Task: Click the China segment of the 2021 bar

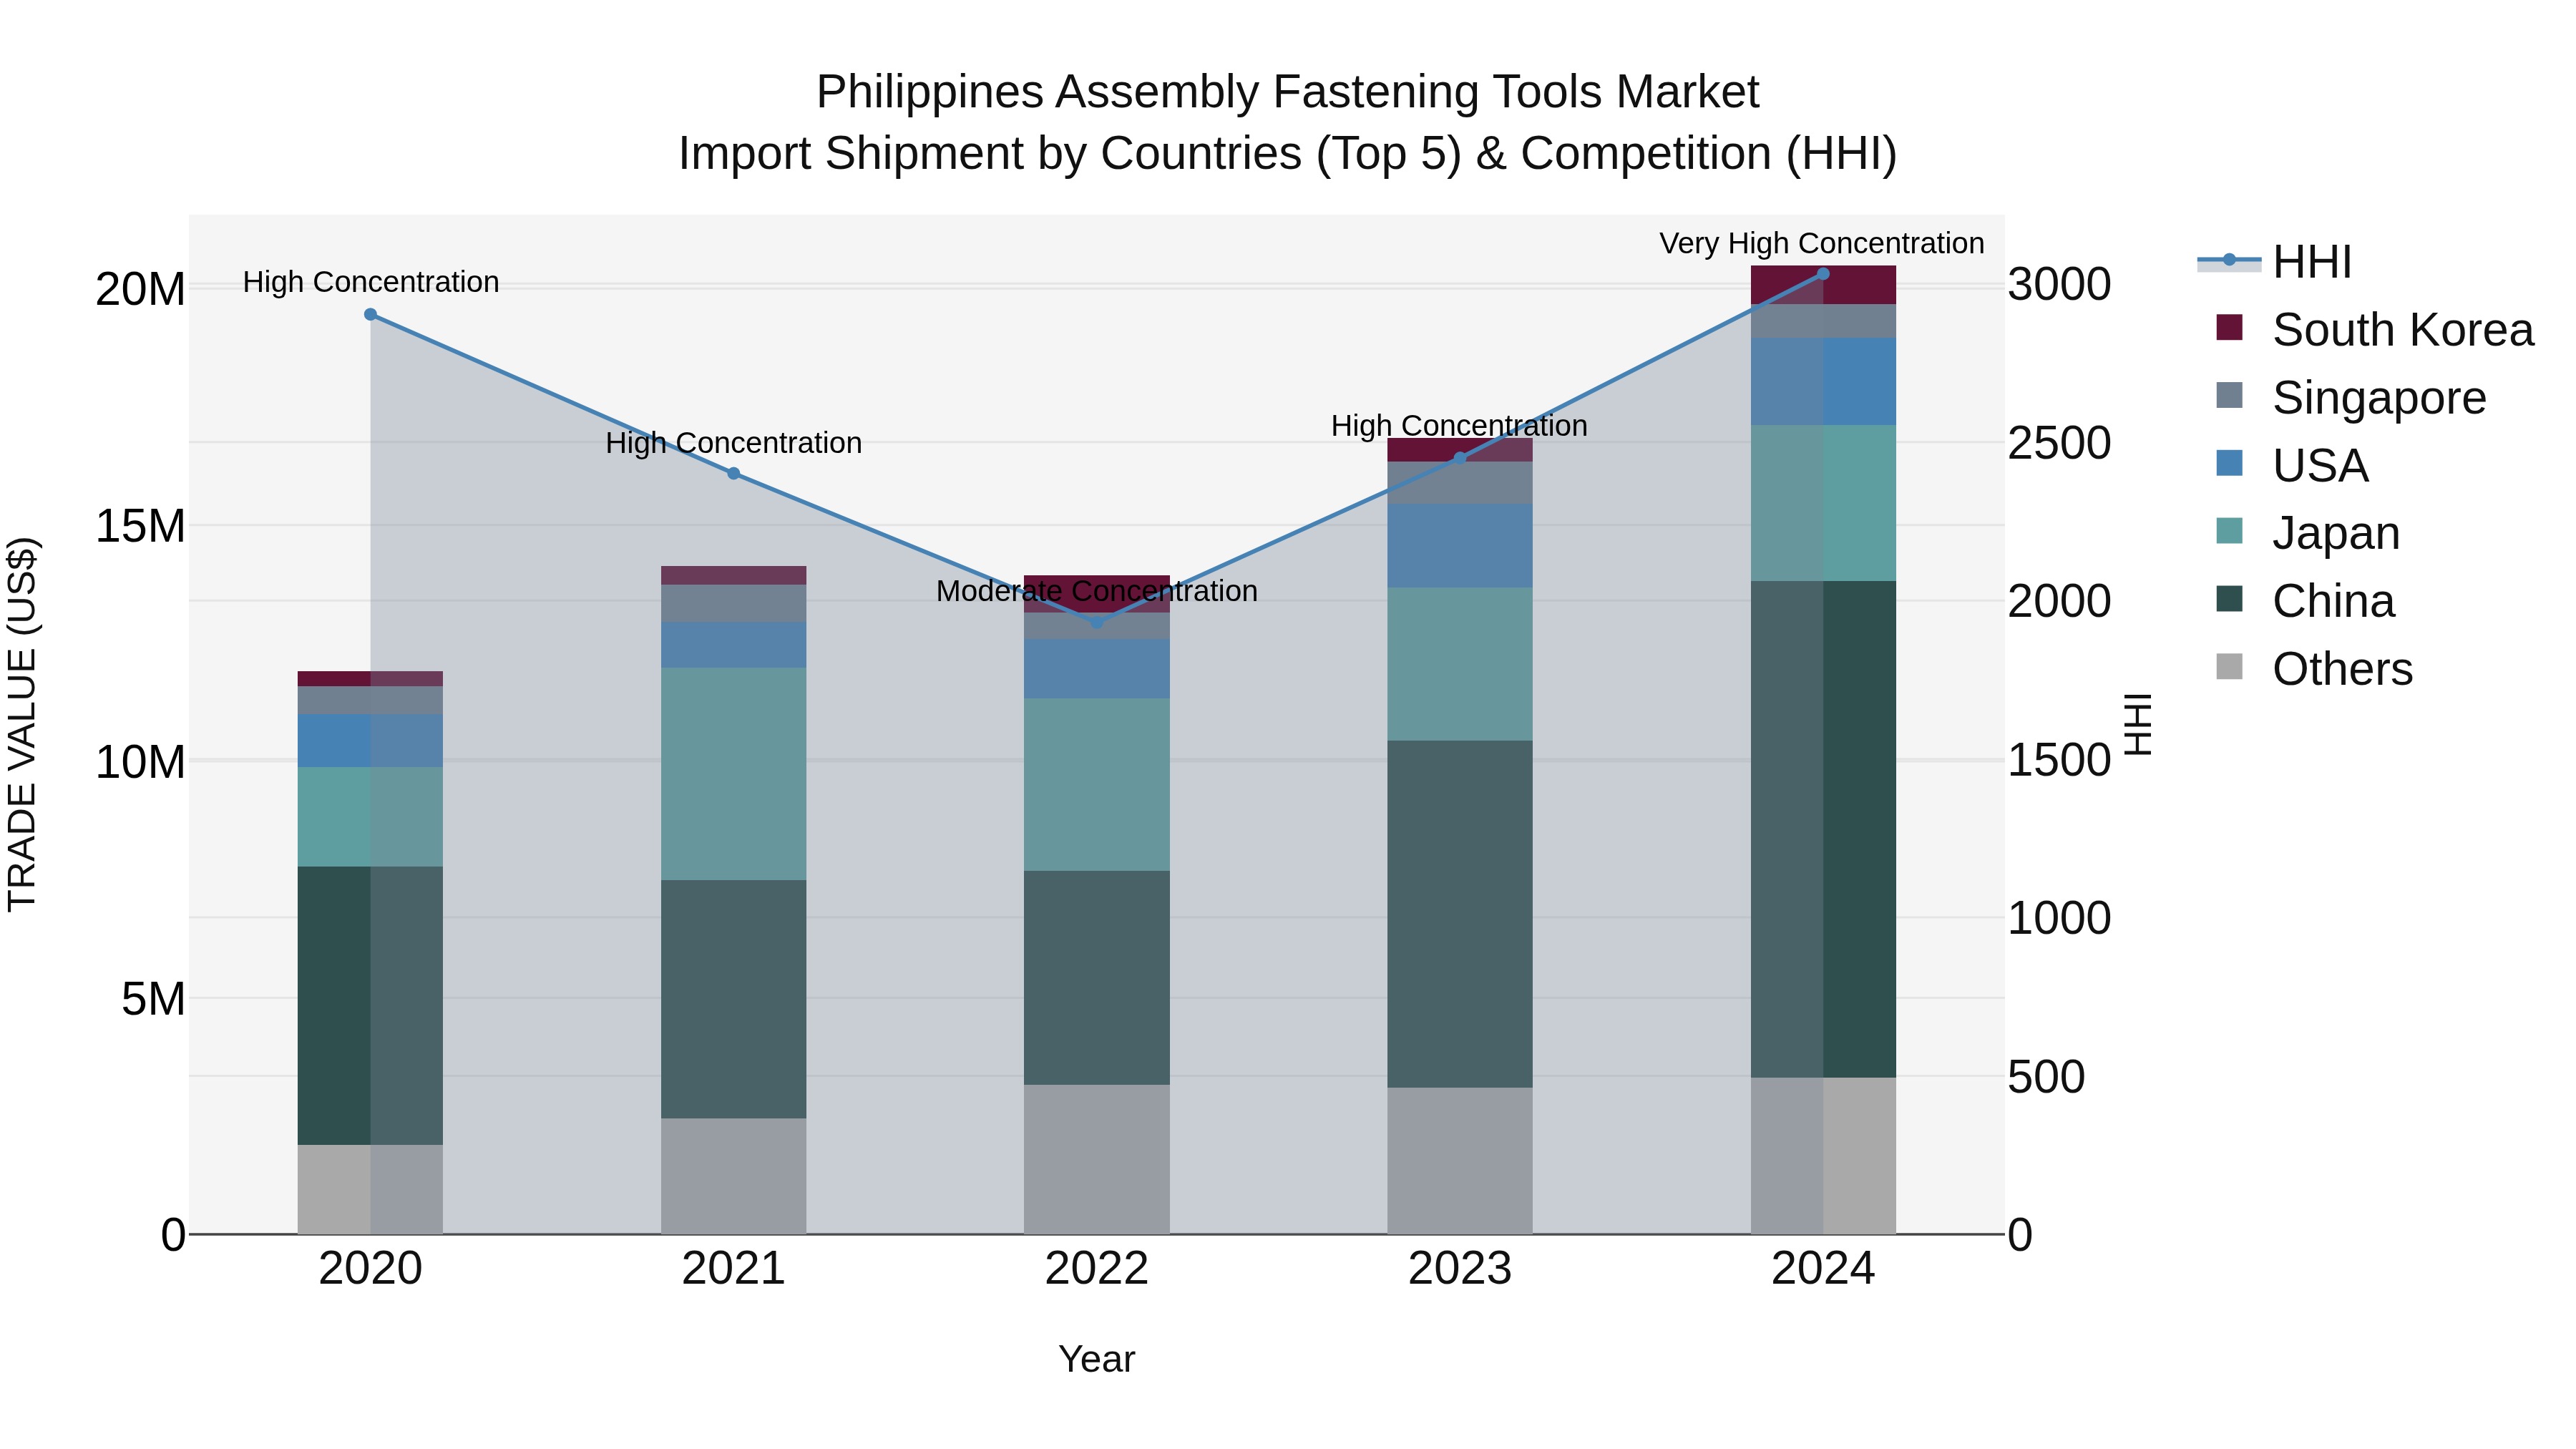Action: pos(733,999)
